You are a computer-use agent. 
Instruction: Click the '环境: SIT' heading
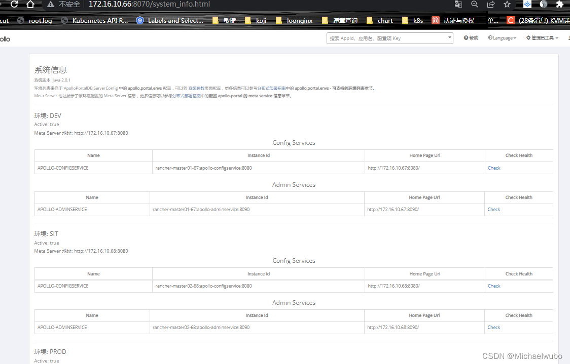tap(46, 234)
